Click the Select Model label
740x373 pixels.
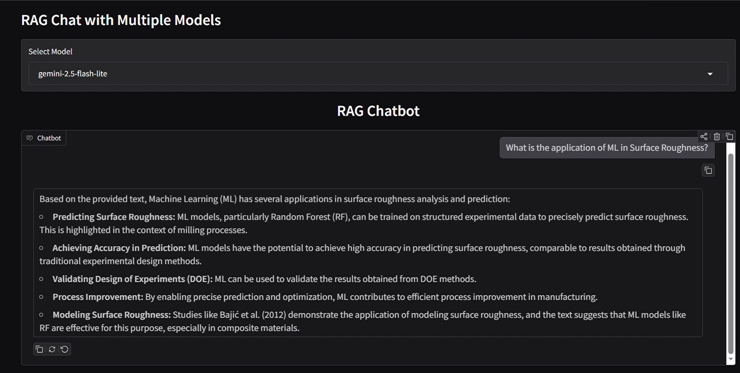point(50,51)
